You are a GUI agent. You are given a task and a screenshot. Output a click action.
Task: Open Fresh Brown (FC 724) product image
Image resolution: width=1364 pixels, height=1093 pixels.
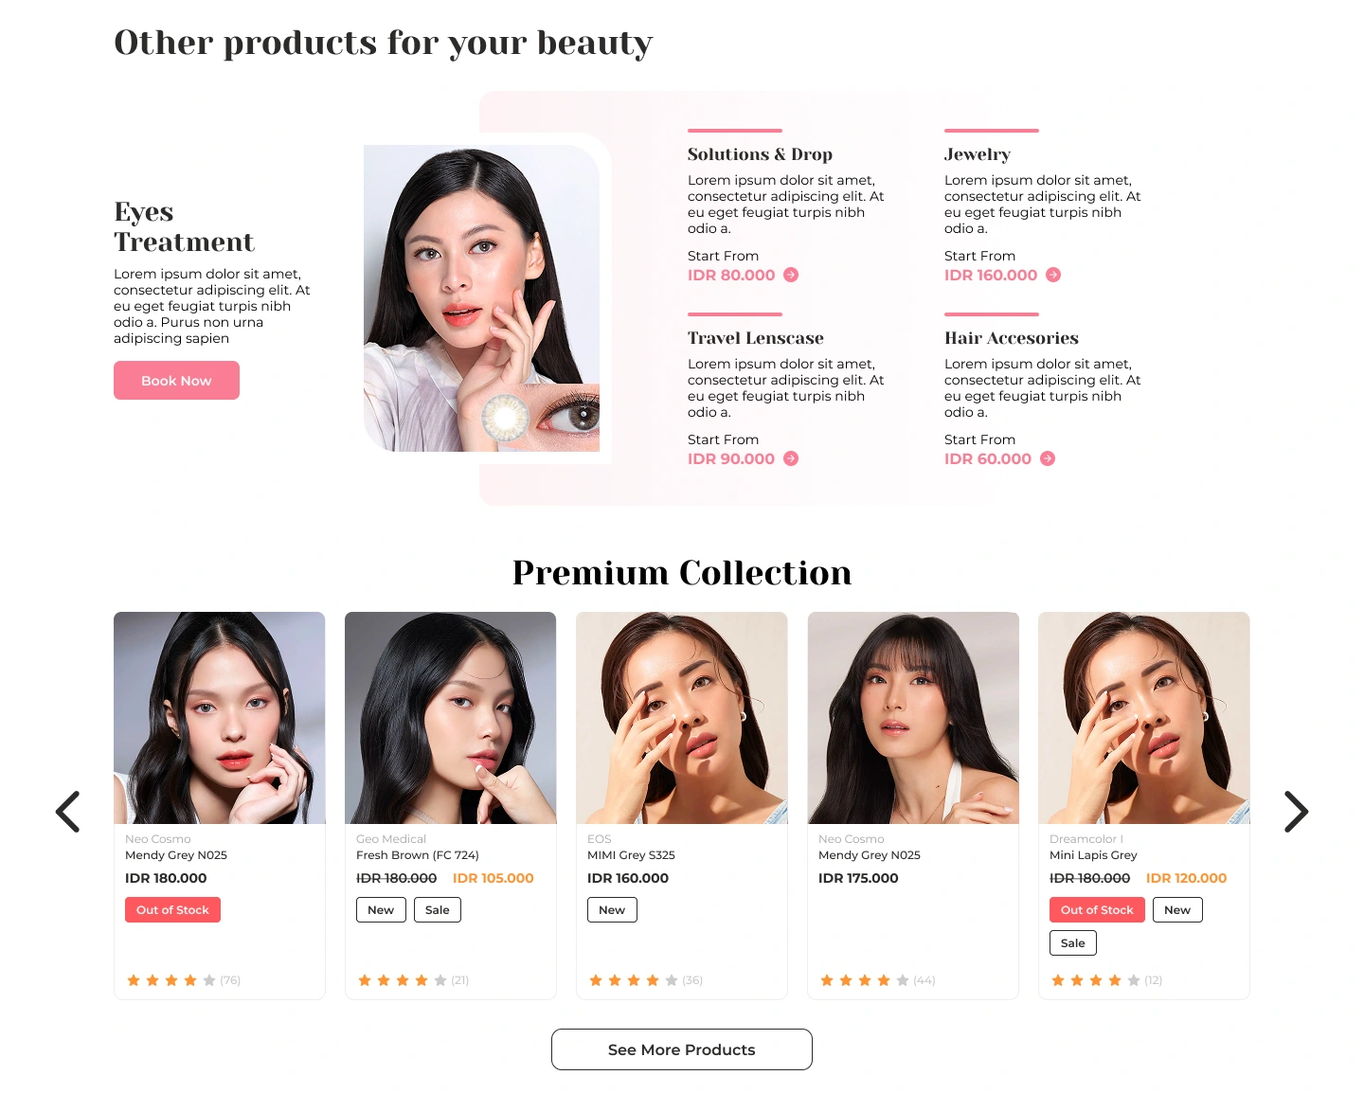(x=451, y=718)
